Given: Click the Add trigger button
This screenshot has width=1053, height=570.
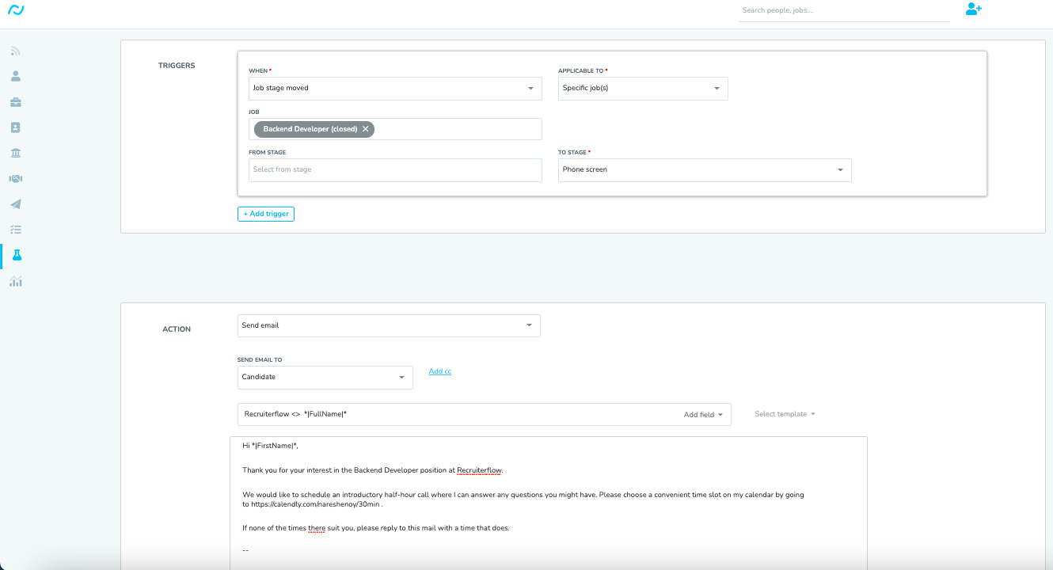Looking at the screenshot, I should (265, 214).
